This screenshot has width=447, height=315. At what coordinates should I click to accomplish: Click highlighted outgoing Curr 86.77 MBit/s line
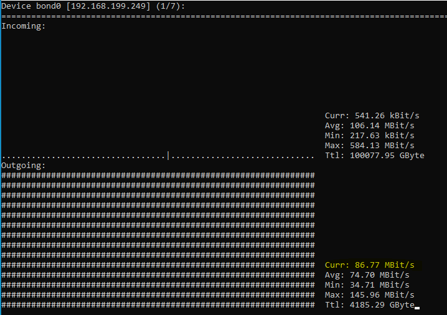coord(369,265)
